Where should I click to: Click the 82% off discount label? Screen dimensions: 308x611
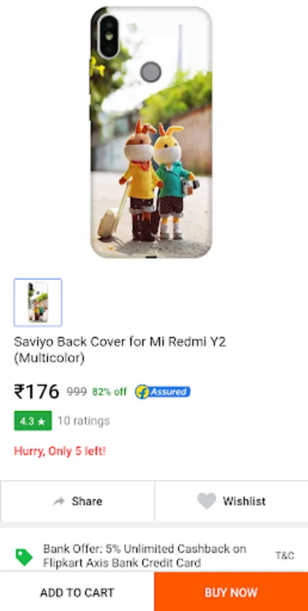click(109, 392)
